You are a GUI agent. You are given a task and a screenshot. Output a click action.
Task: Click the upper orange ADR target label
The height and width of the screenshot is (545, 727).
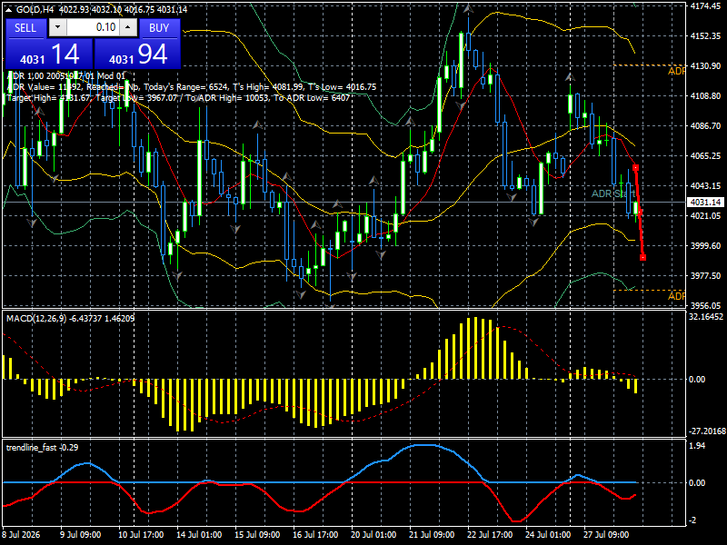(x=676, y=72)
